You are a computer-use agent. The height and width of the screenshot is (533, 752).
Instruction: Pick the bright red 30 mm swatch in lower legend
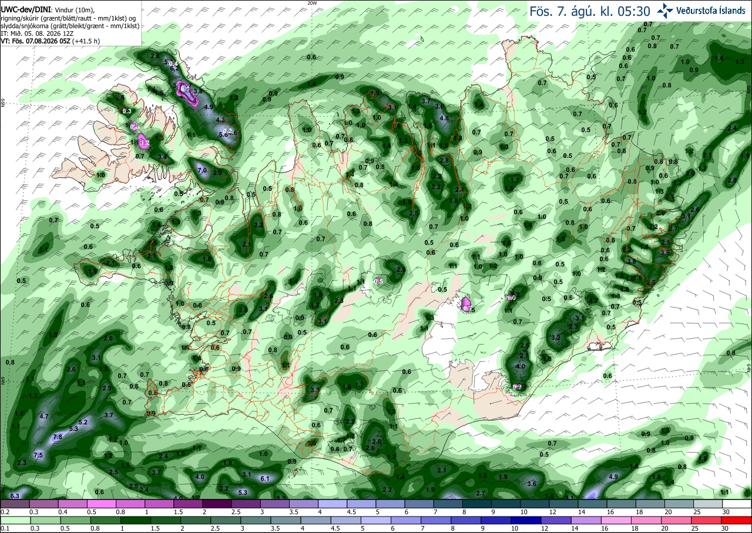pos(737,521)
